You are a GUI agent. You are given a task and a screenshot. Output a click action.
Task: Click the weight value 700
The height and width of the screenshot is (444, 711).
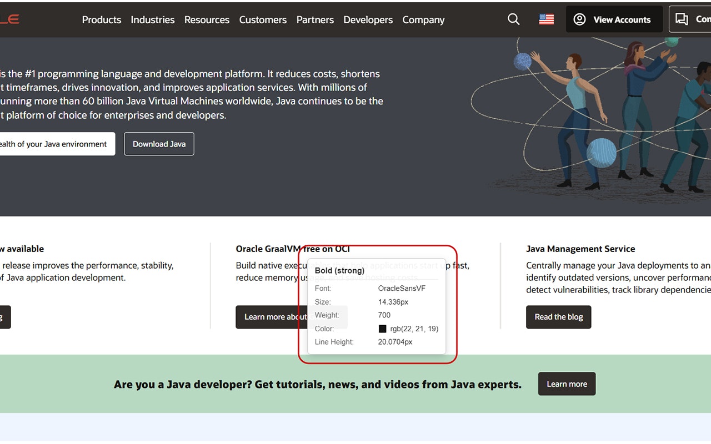click(x=384, y=315)
